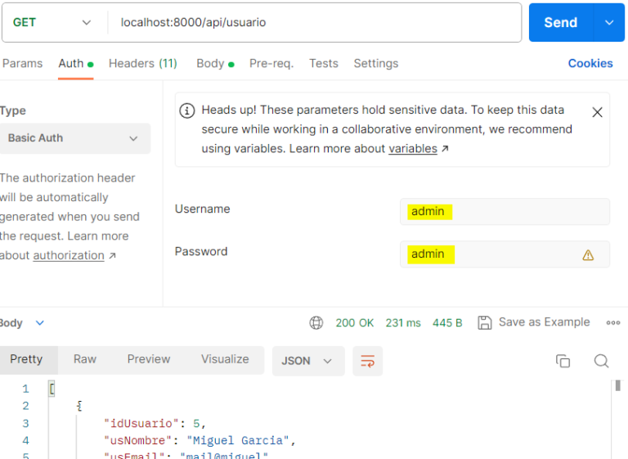Open the GET method dropdown
Viewport: 628px width, 459px height.
(x=52, y=22)
